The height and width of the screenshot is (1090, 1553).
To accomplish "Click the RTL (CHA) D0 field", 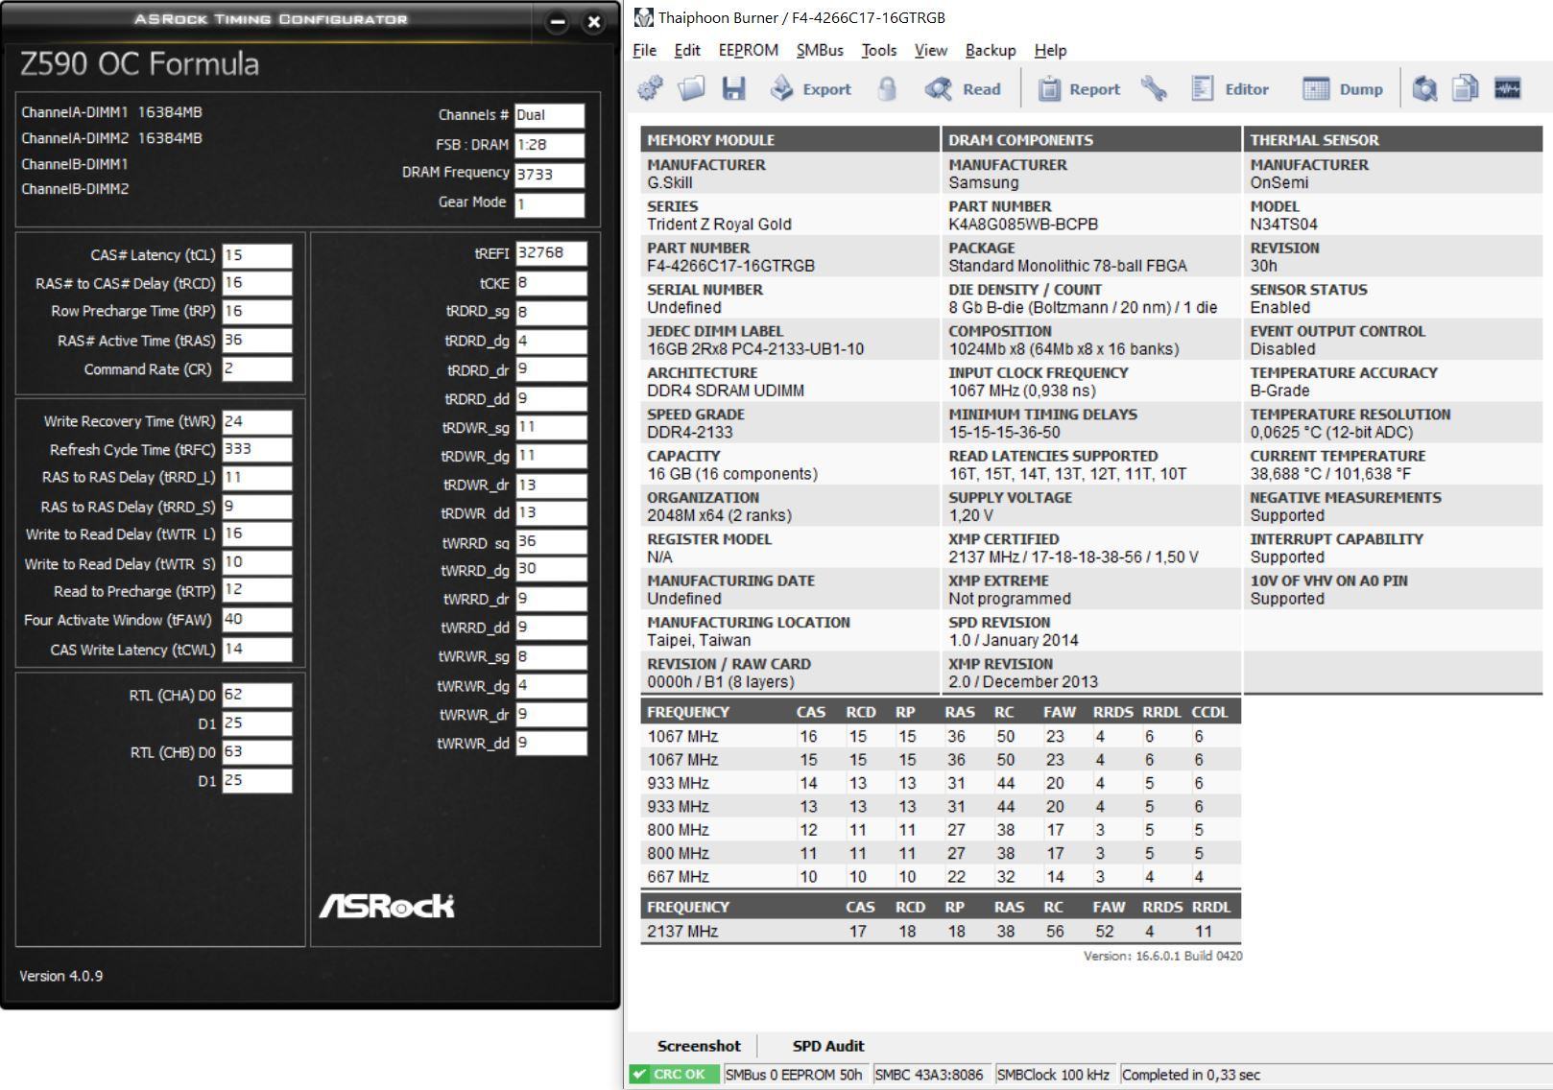I will 257,696.
